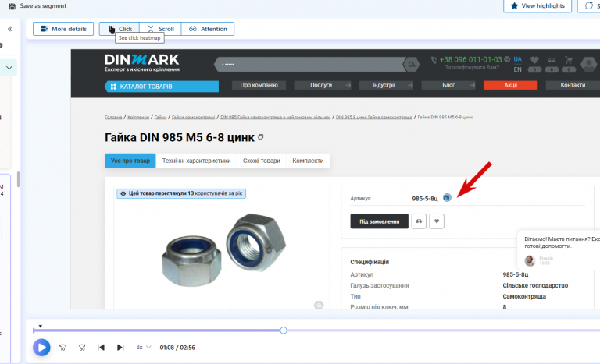Open Контакти menu item
This screenshot has height=364, width=600.
pos(573,85)
